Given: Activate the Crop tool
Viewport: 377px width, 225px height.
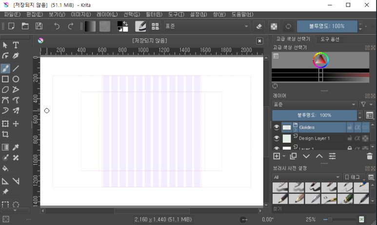Looking at the screenshot, I should click(5, 134).
